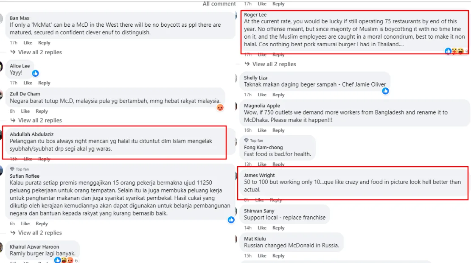Like Shirwan Sany's comment
The height and width of the screenshot is (263, 471).
[x=262, y=228]
